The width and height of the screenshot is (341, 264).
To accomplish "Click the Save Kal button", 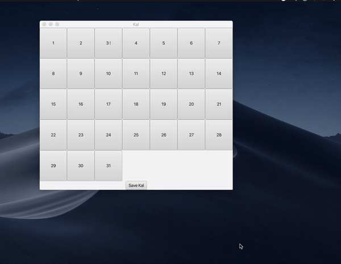I will click(136, 185).
